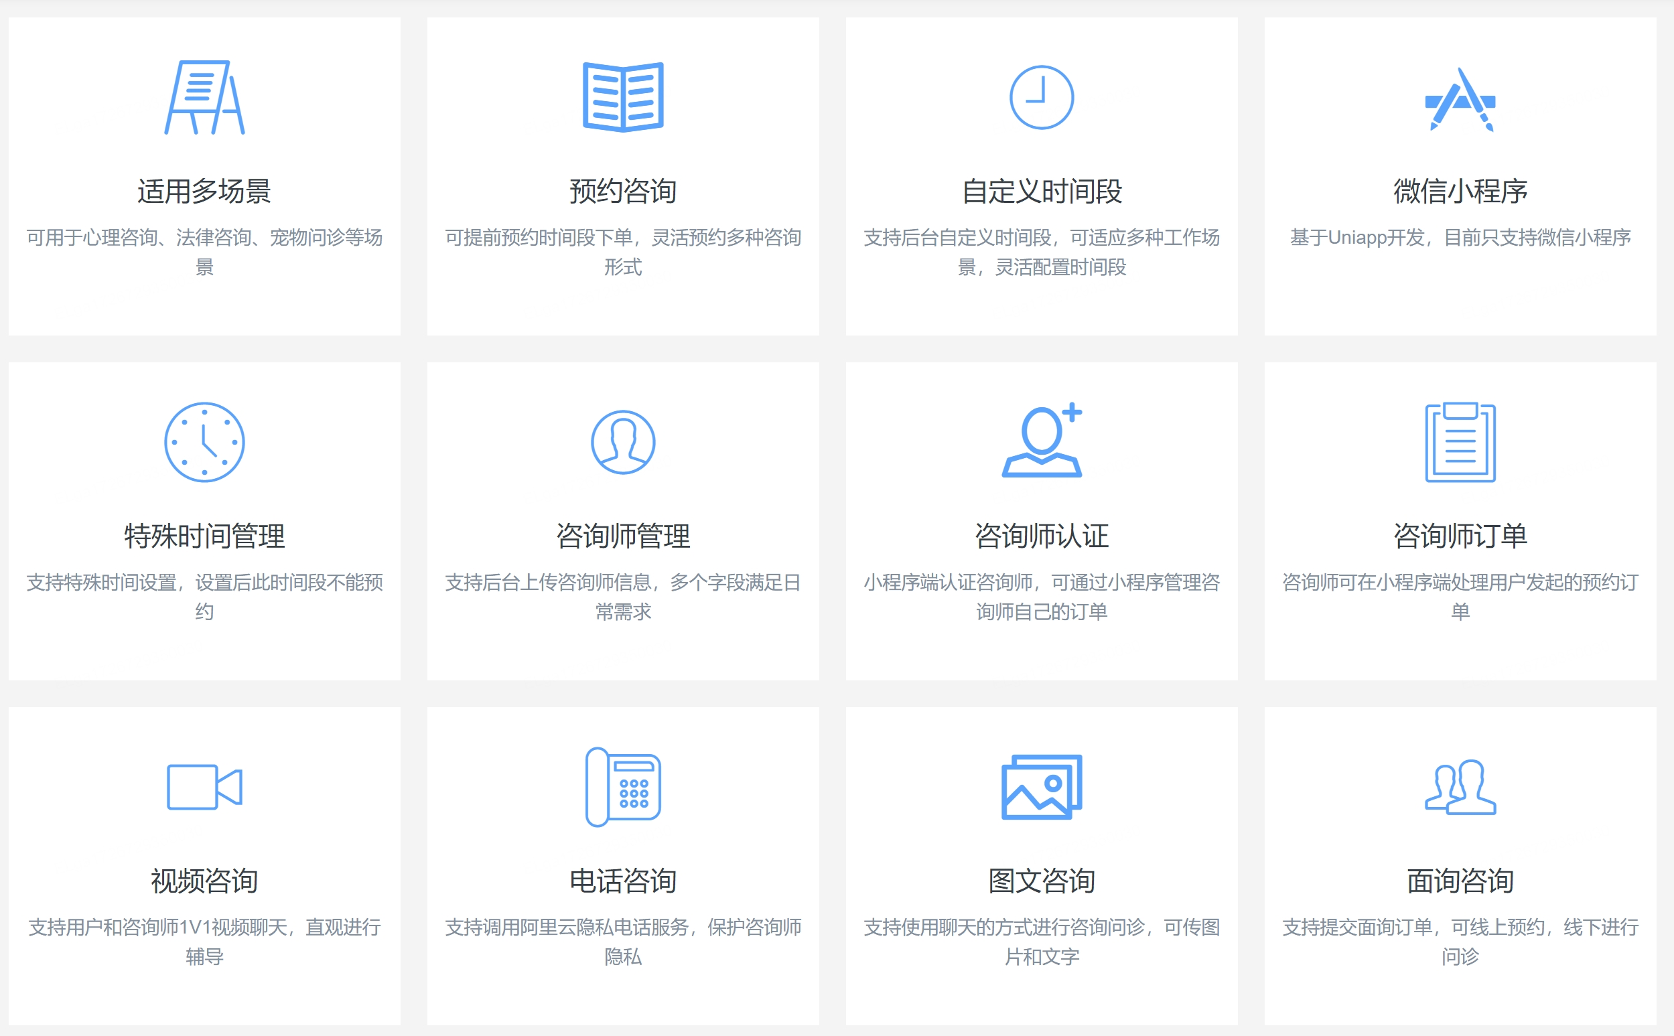Click the open book icon for 预约咨询

tap(623, 97)
